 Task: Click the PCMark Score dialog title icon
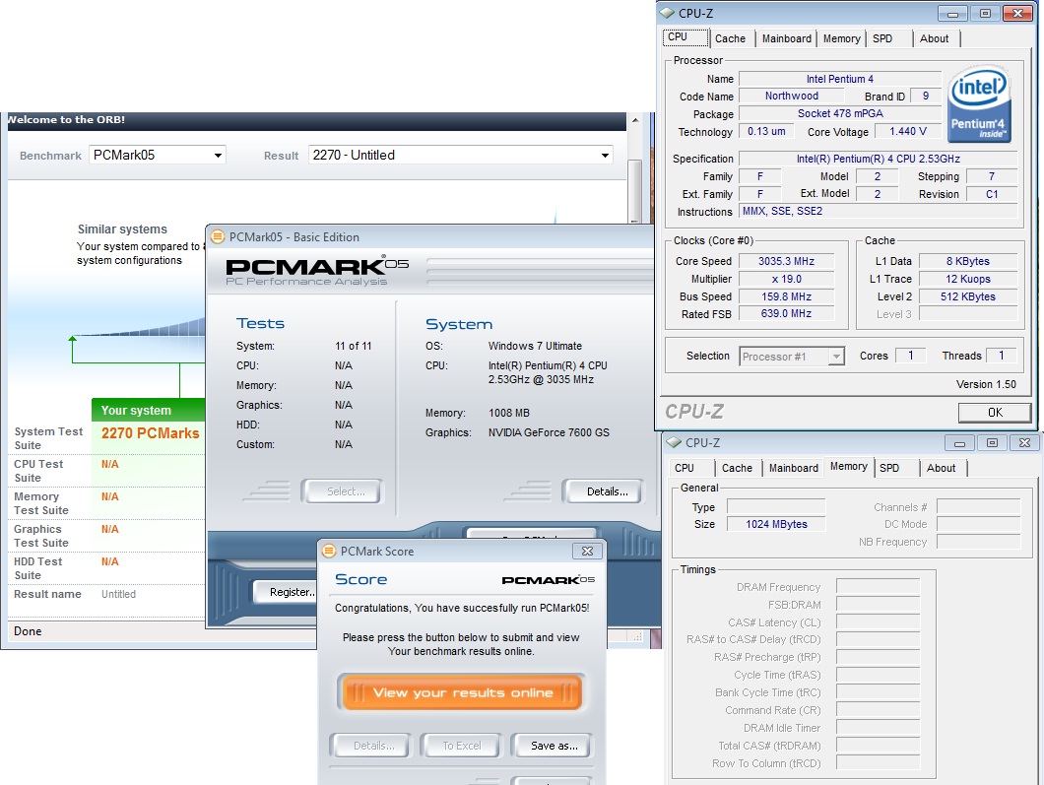(329, 551)
